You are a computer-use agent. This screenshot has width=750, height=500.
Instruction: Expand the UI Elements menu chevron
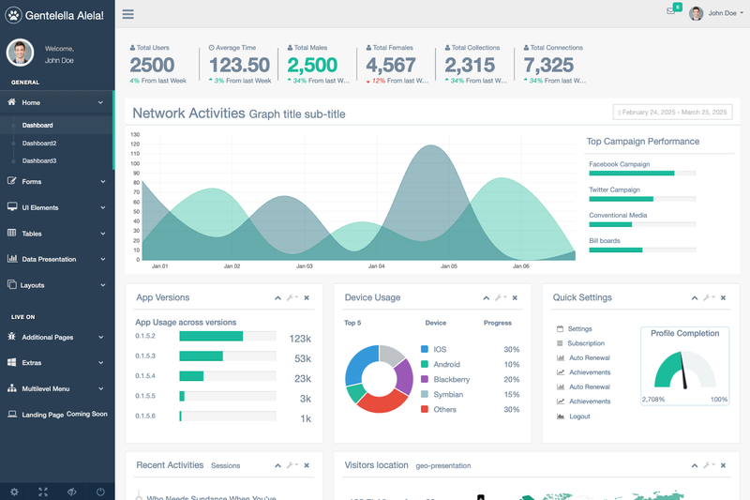(x=102, y=207)
